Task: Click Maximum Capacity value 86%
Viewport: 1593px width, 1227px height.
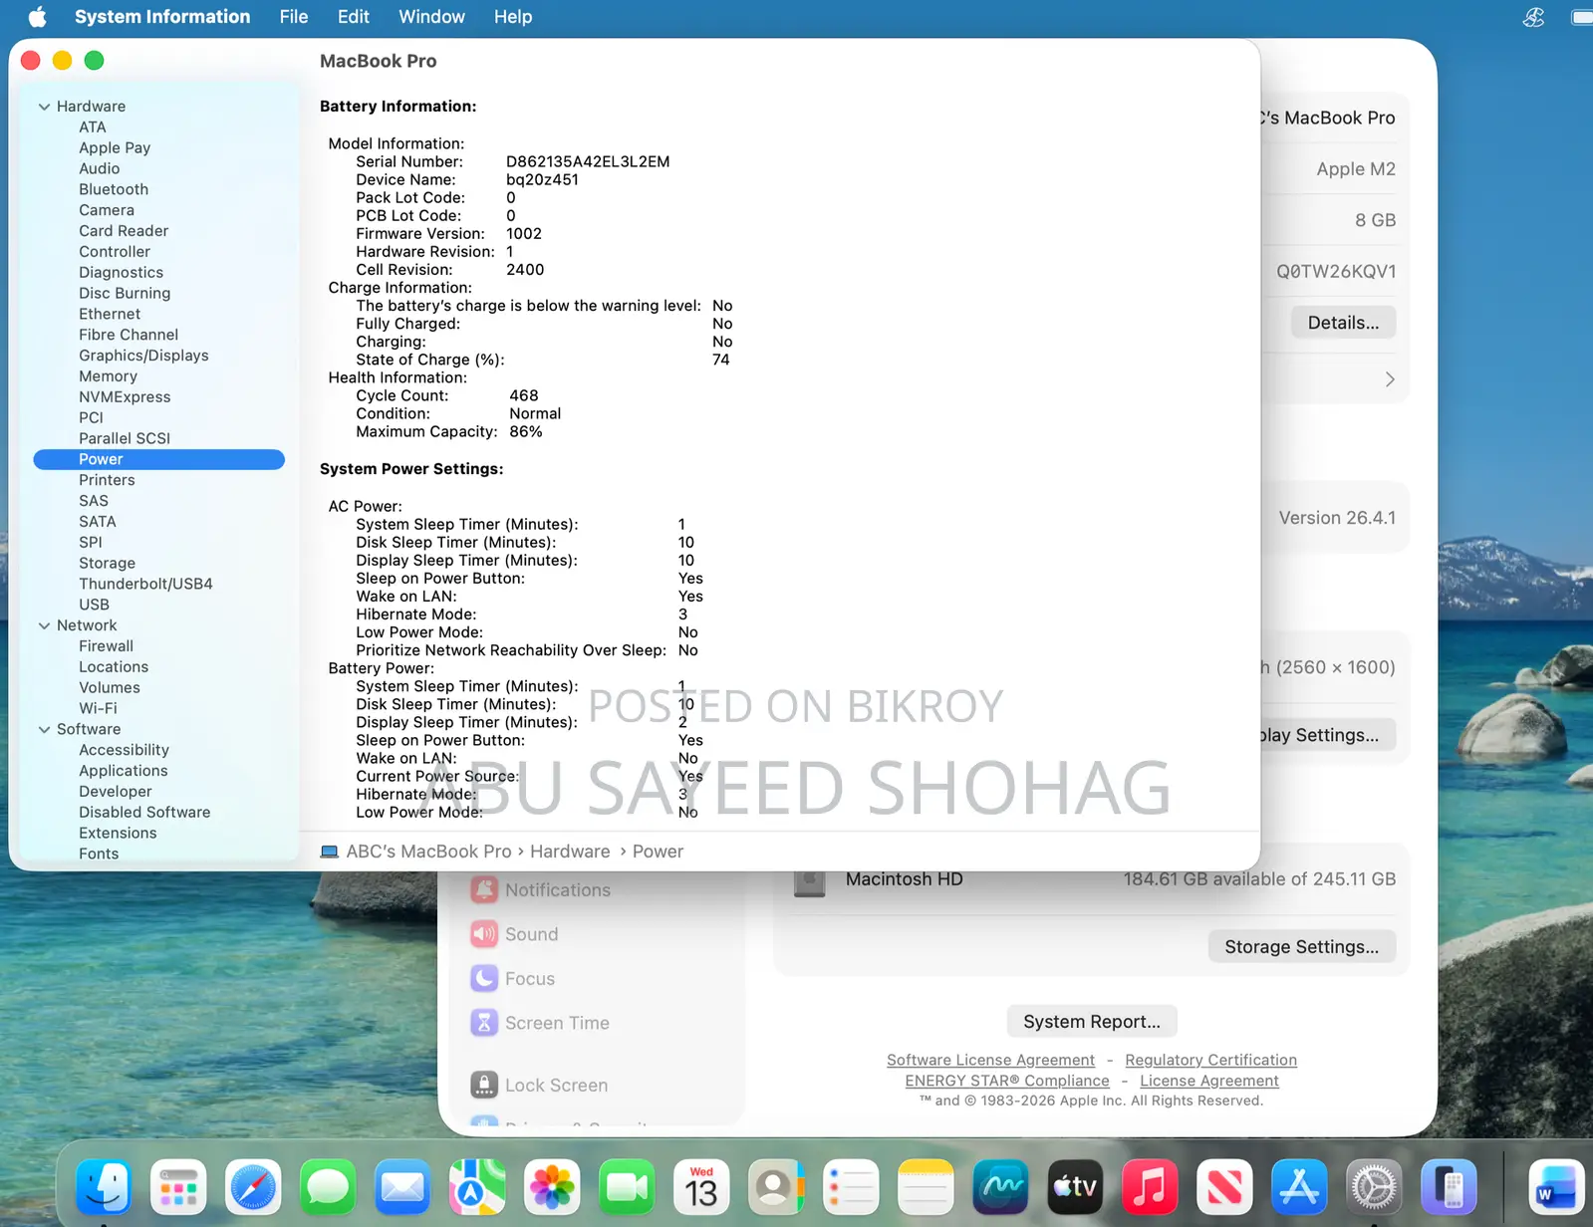Action: (x=526, y=431)
